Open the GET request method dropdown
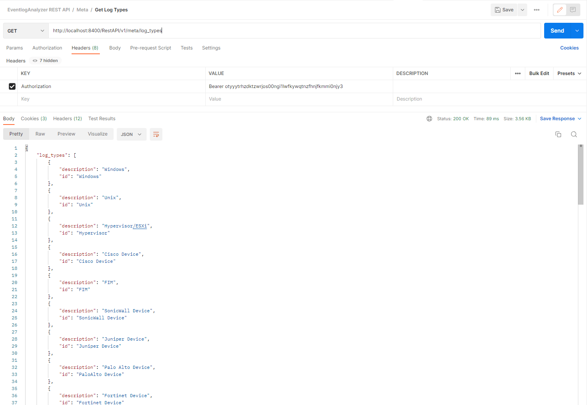This screenshot has width=587, height=405. tap(25, 30)
